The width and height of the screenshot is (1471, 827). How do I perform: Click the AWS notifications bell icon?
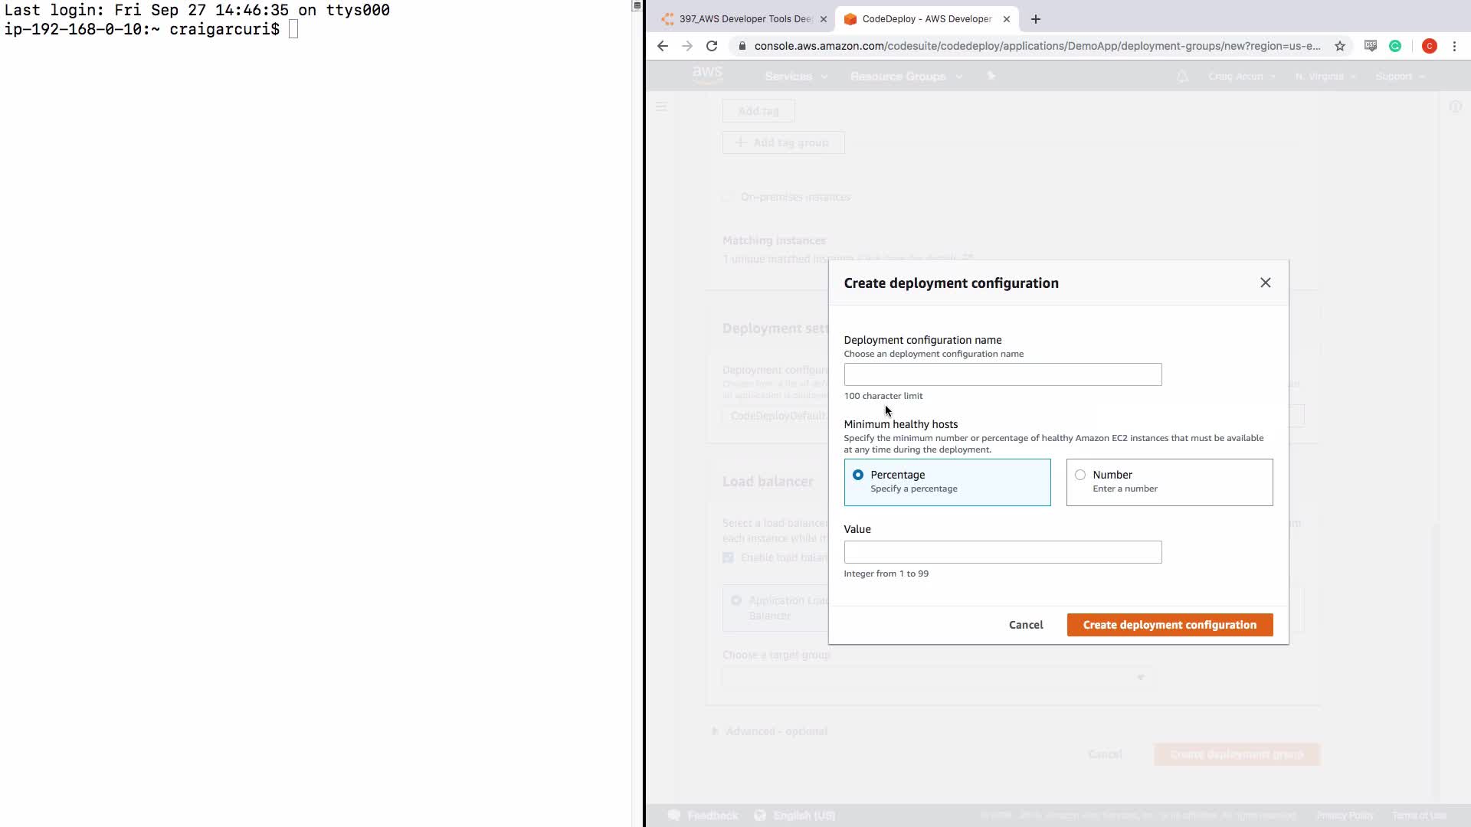(x=1182, y=77)
